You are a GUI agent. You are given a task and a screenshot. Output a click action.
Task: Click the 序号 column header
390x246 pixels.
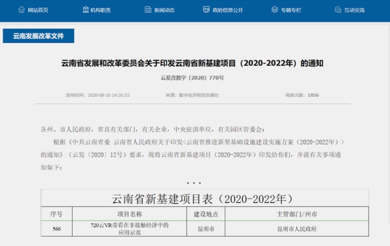(56, 214)
